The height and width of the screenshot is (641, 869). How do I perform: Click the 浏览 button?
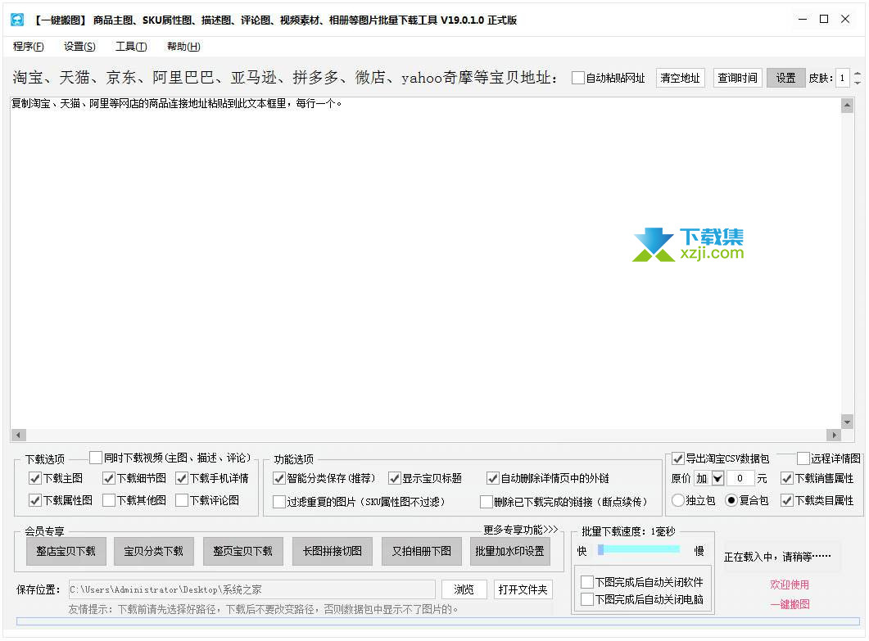click(464, 589)
